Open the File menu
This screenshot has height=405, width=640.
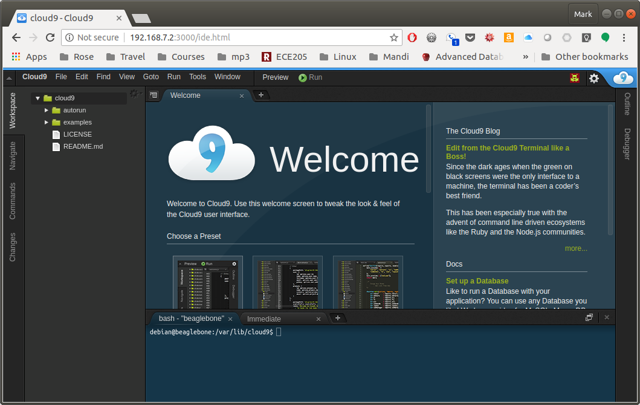[x=60, y=77]
